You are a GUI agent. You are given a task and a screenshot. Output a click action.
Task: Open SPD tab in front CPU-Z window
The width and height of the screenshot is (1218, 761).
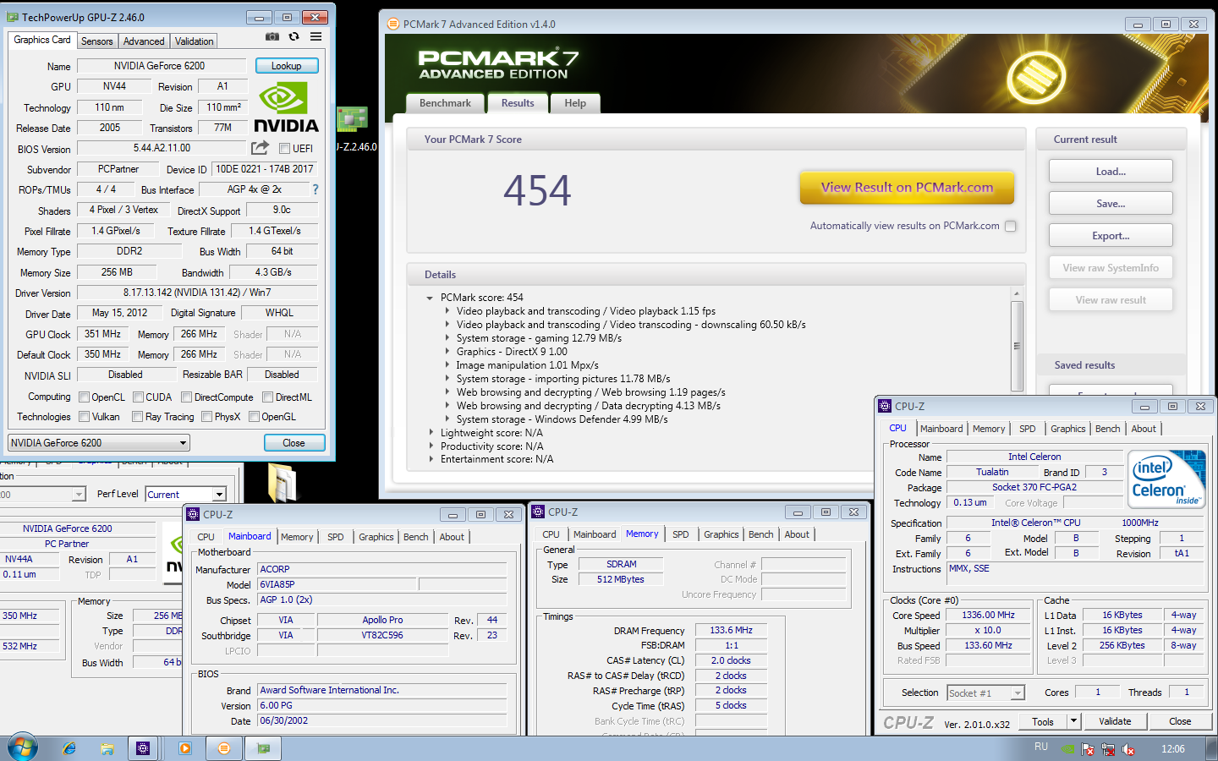(1028, 430)
